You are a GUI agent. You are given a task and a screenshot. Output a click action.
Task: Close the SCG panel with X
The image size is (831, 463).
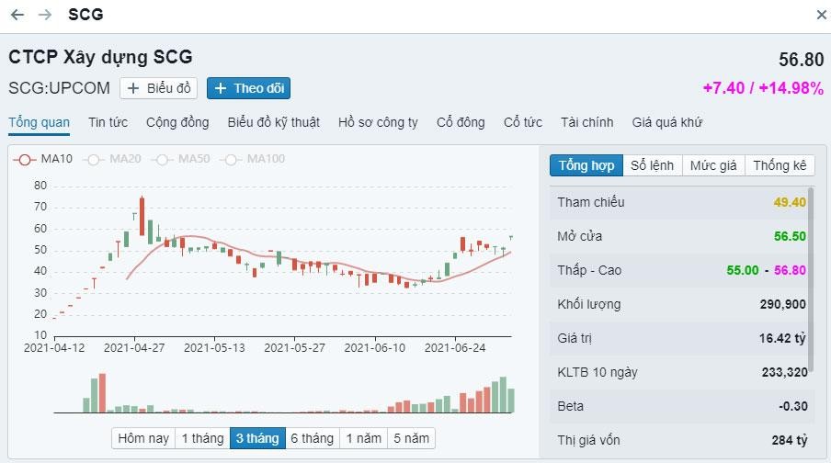(821, 15)
